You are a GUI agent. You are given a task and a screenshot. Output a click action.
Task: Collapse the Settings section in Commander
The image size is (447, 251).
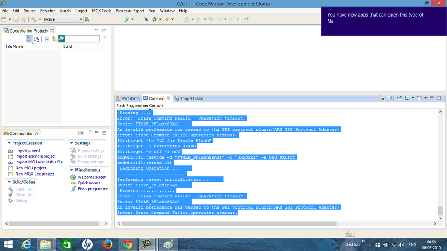72,143
